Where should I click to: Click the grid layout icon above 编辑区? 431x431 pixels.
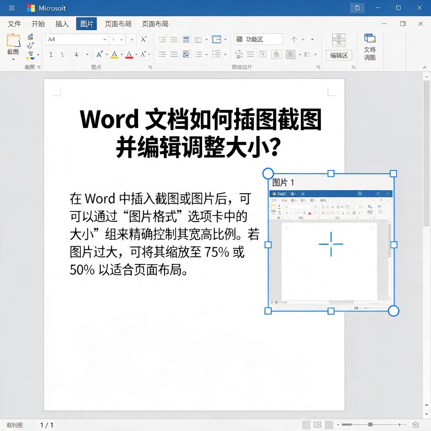pos(339,40)
